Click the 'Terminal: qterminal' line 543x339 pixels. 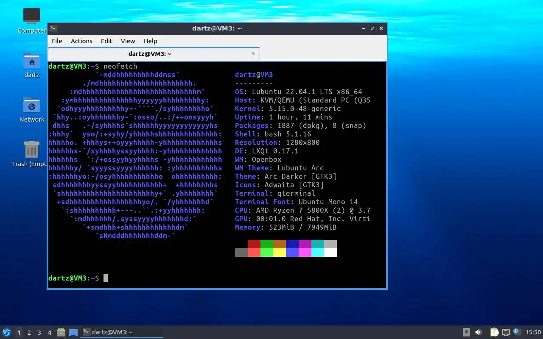point(275,193)
